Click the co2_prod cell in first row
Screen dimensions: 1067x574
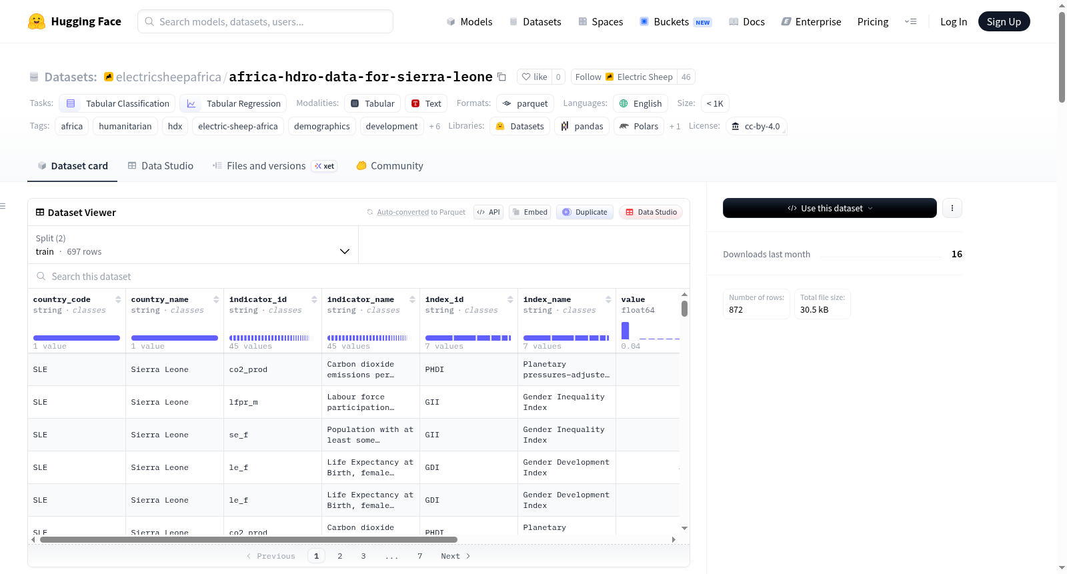click(x=272, y=369)
